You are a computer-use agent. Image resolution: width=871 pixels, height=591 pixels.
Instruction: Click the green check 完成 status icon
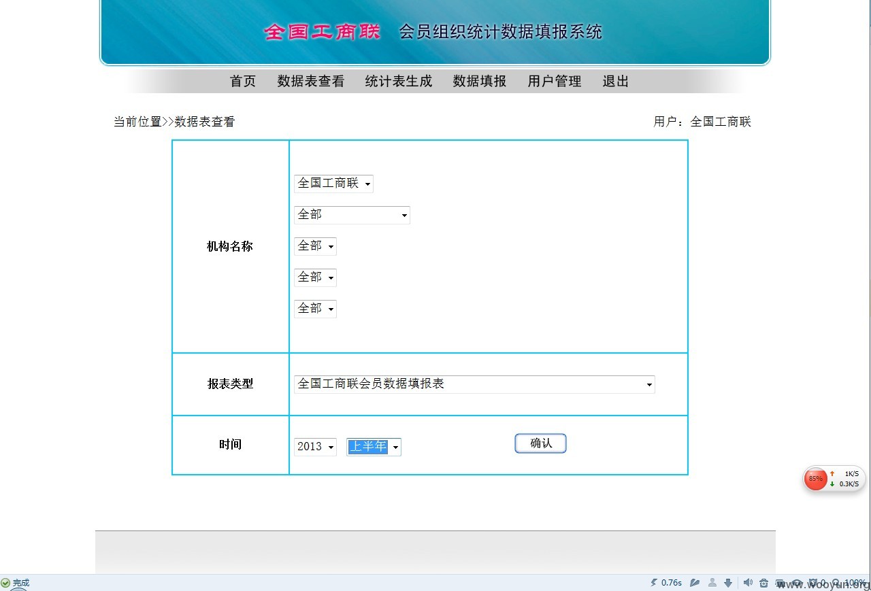pos(5,583)
